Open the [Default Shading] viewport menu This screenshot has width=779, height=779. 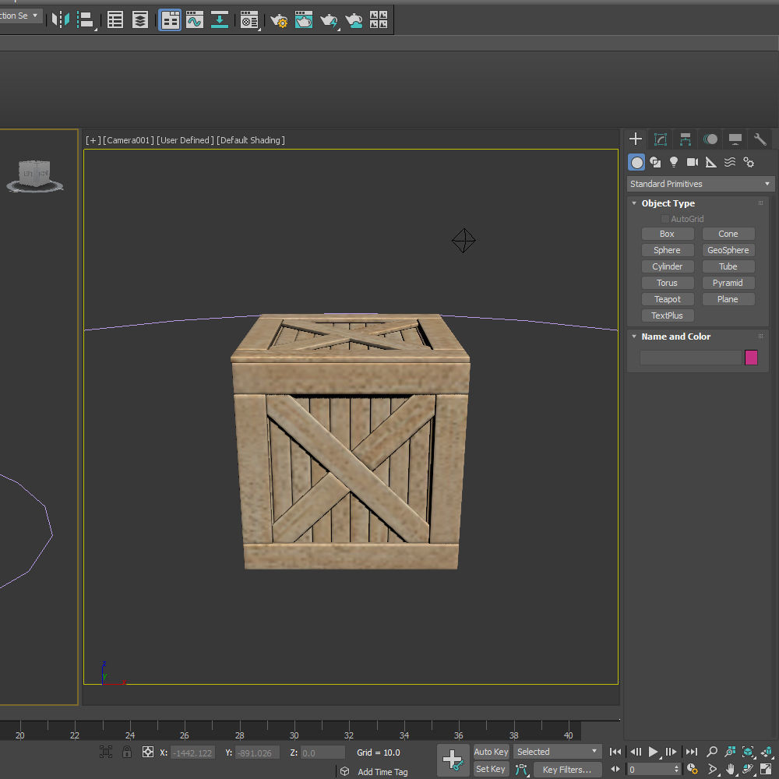251,140
